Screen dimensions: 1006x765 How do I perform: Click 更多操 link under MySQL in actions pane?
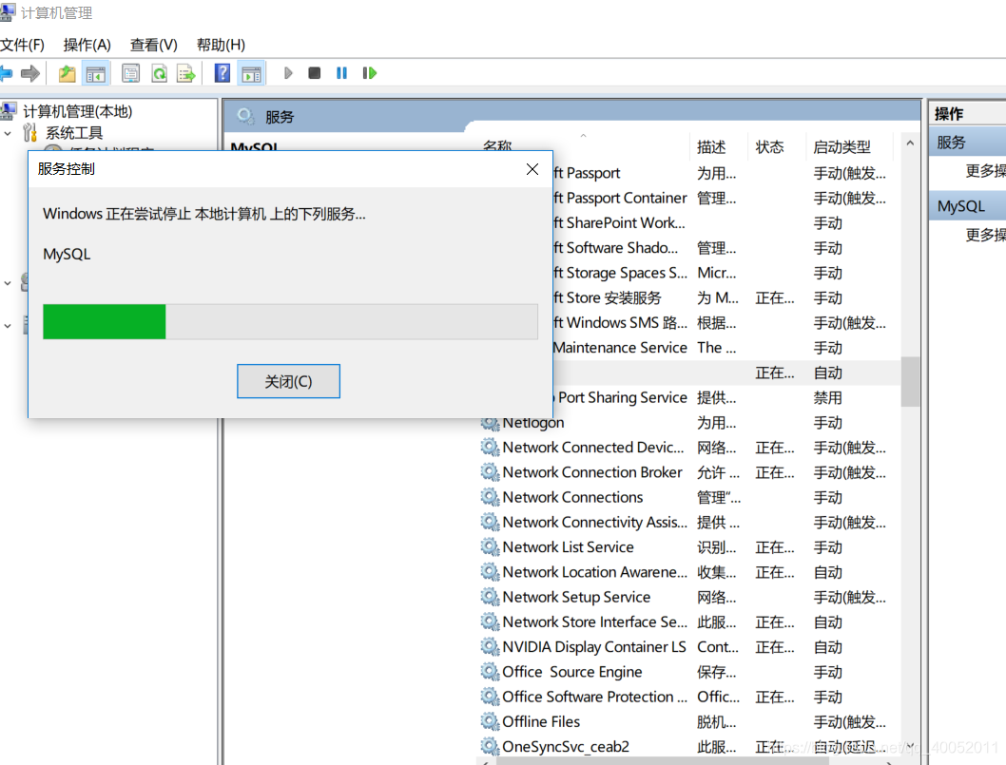tap(985, 235)
